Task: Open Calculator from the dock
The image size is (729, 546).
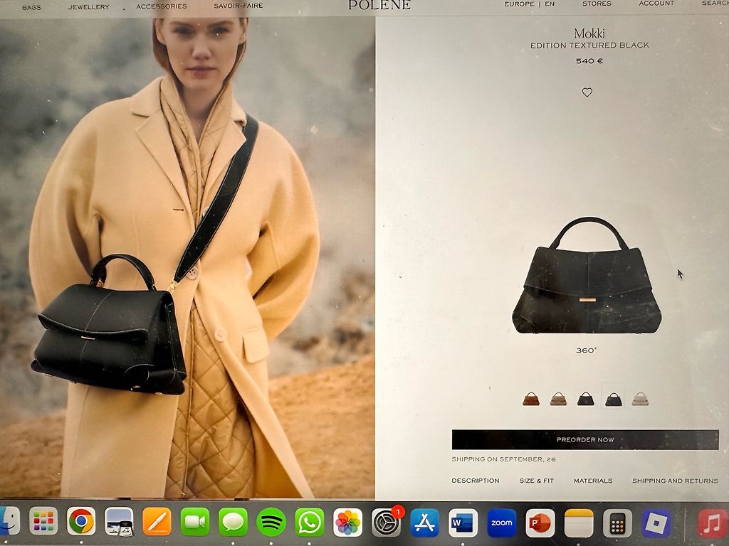Action: click(x=617, y=523)
